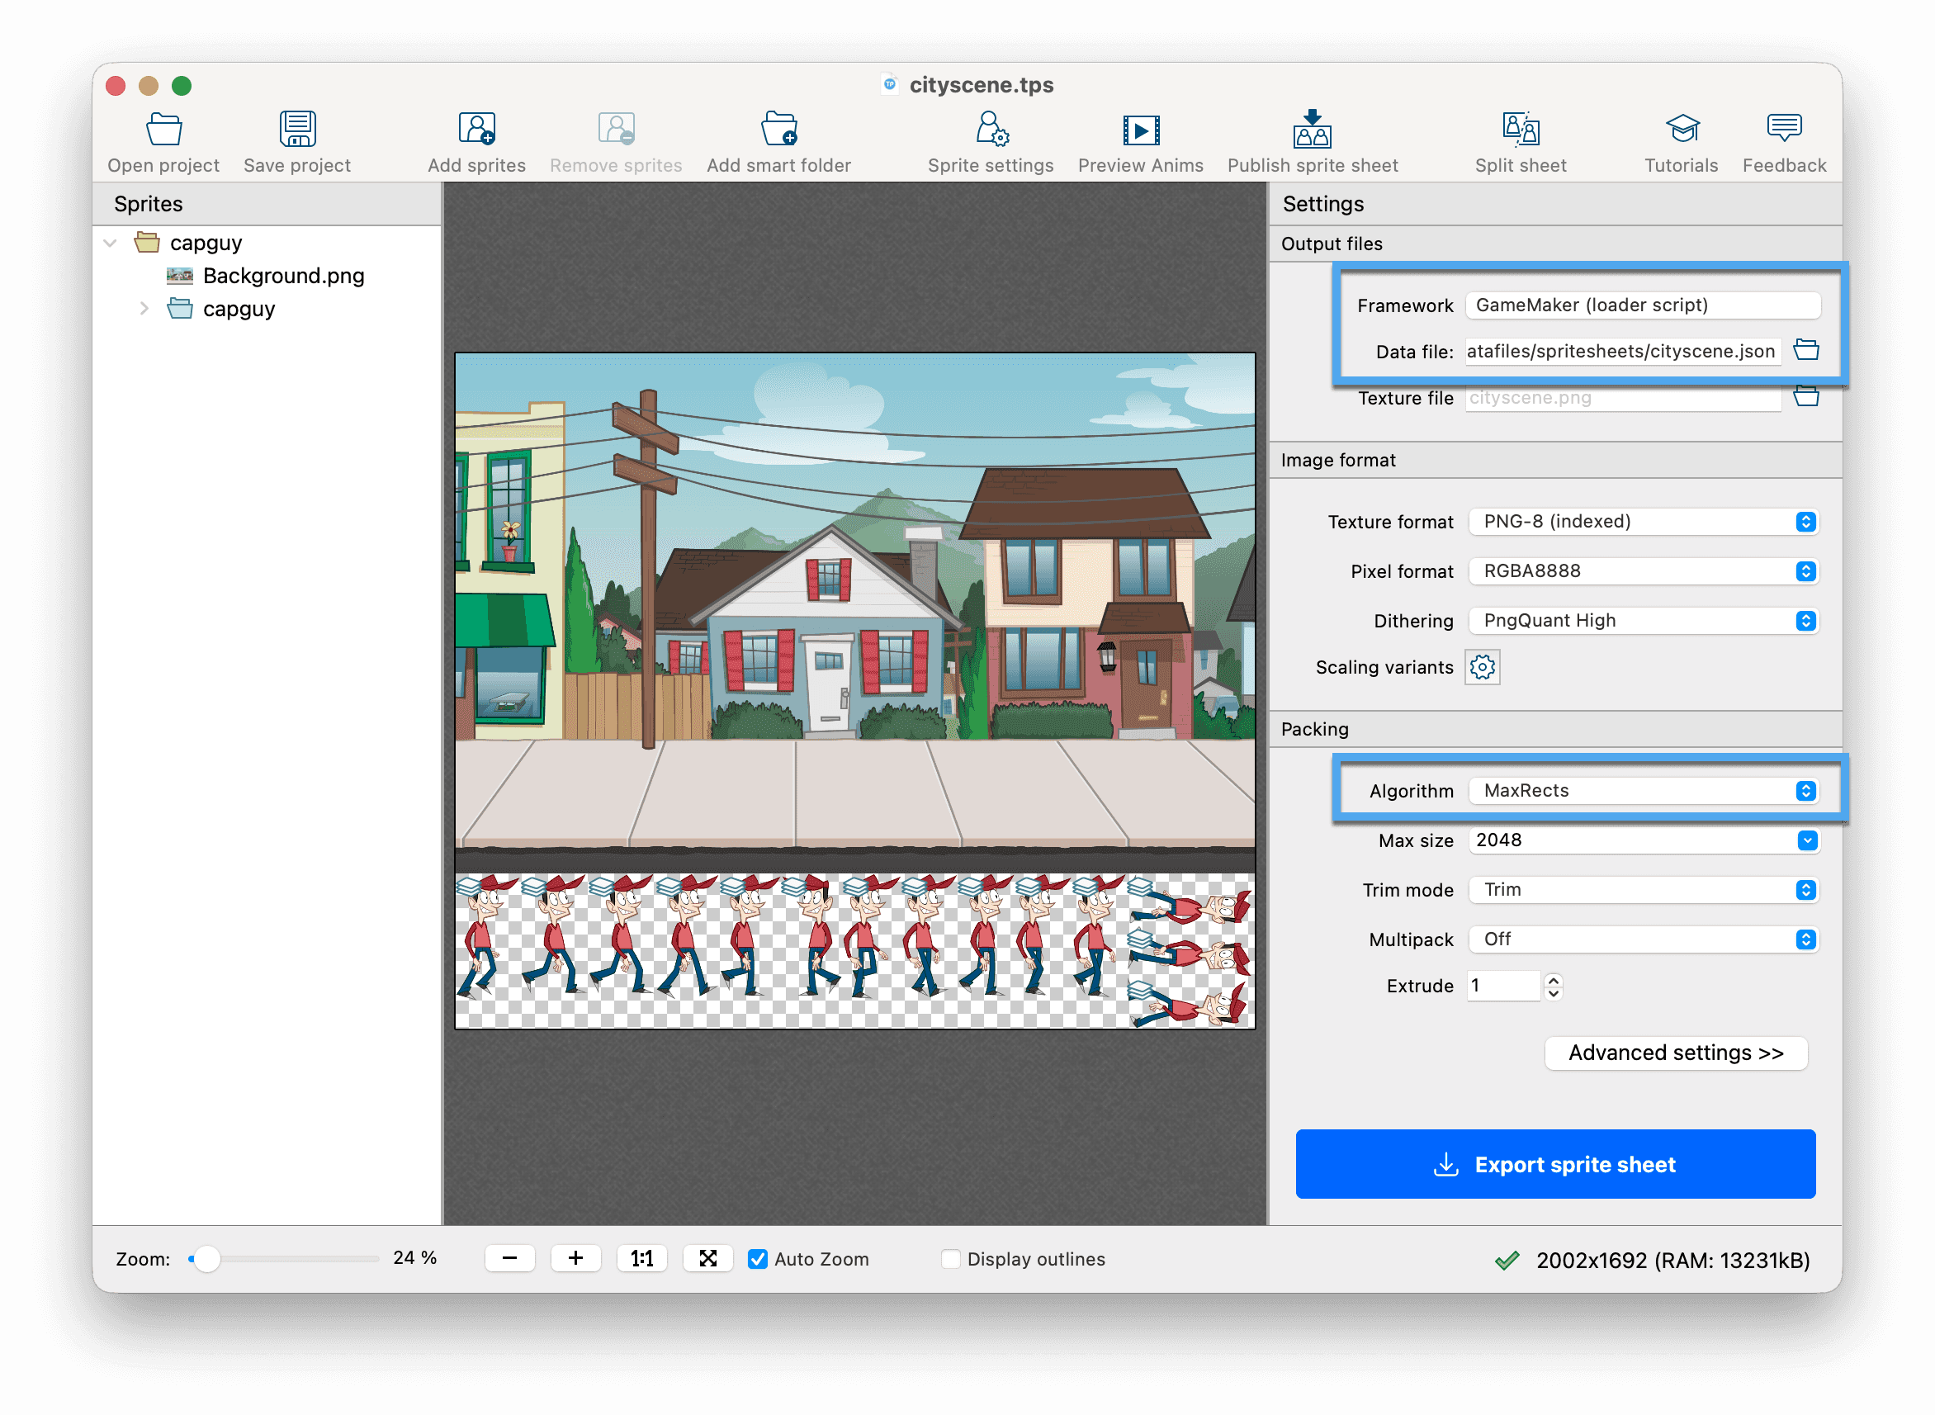This screenshot has width=1935, height=1415.
Task: Open the Multipack dropdown
Action: 1643,939
